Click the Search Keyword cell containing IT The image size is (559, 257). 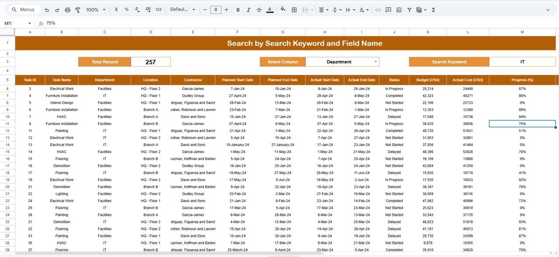click(x=522, y=62)
